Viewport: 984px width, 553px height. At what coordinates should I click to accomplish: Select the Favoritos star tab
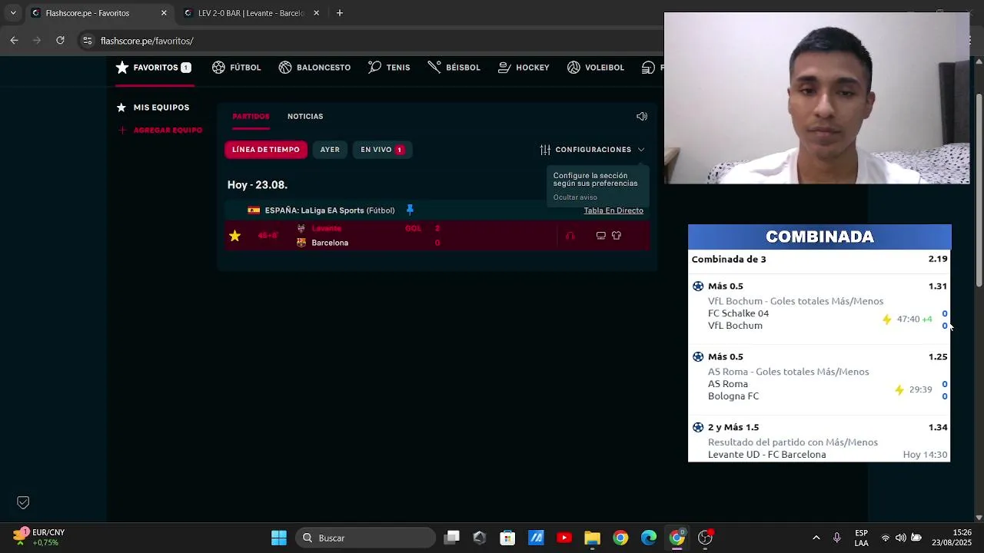tap(153, 68)
